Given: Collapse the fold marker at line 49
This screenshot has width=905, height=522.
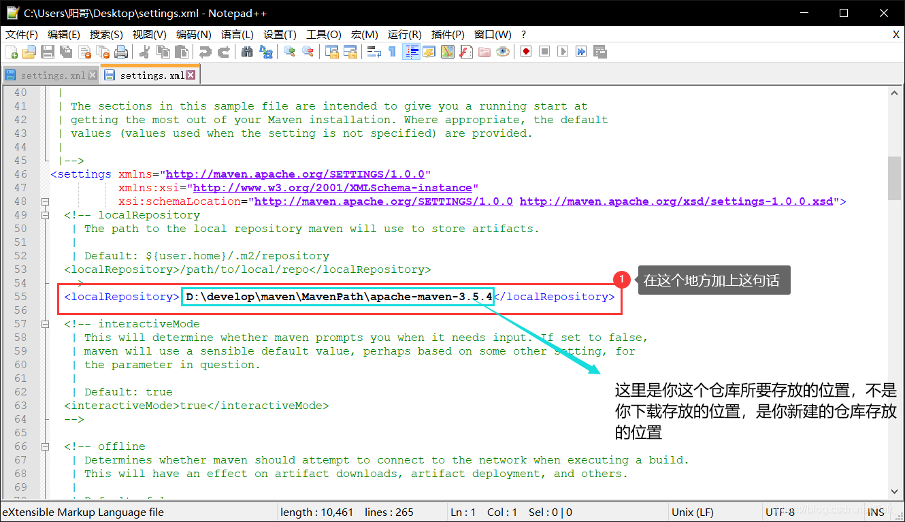Looking at the screenshot, I should coord(45,215).
